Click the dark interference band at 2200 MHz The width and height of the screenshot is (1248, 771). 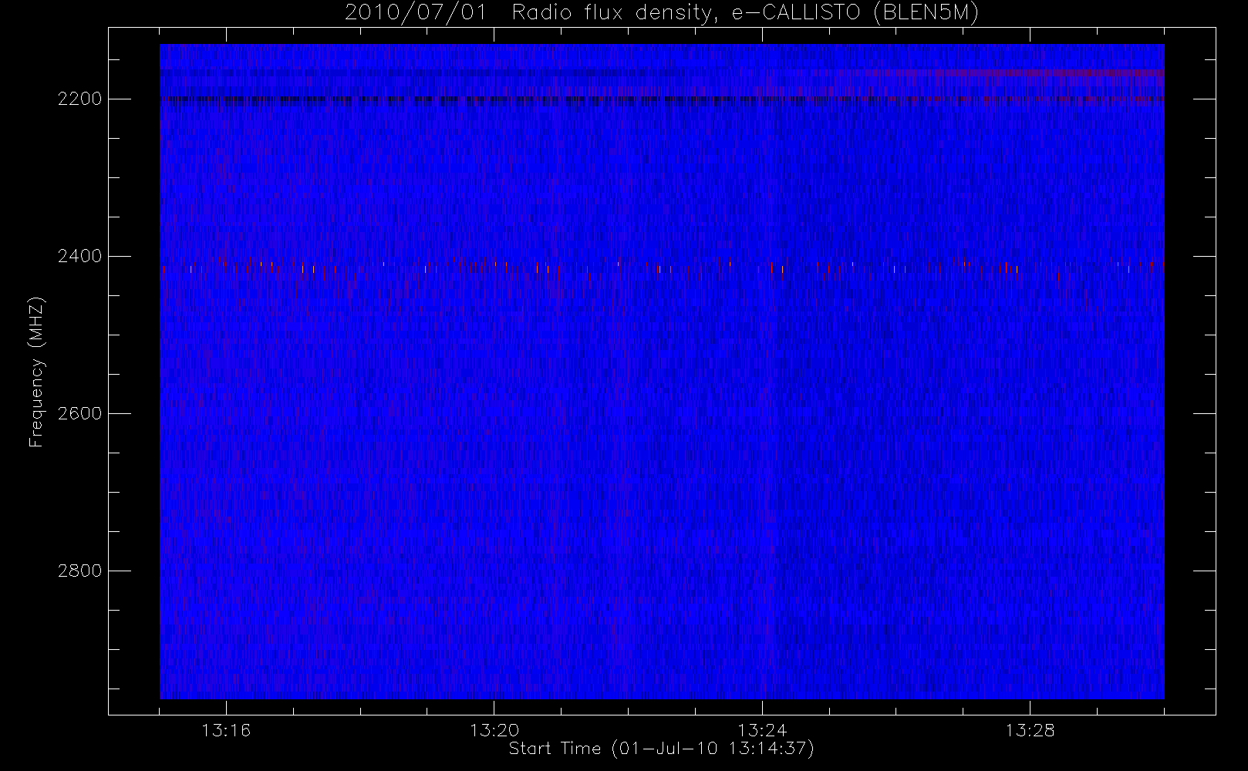pos(662,99)
